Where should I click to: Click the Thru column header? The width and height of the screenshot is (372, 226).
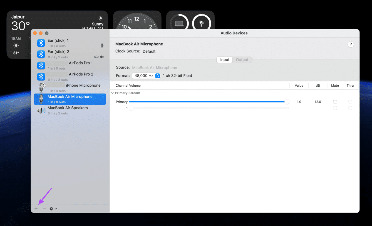[x=350, y=86]
